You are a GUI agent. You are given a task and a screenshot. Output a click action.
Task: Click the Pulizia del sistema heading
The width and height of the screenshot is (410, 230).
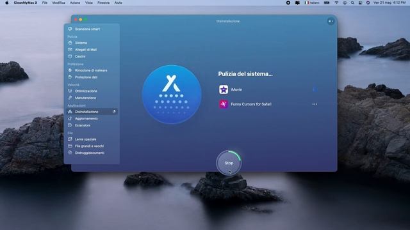click(x=245, y=74)
